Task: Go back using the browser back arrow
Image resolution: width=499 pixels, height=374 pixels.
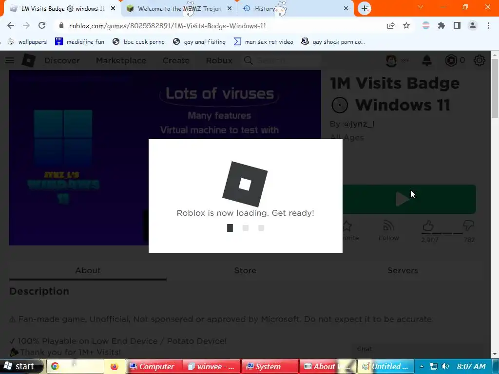Action: click(x=11, y=25)
